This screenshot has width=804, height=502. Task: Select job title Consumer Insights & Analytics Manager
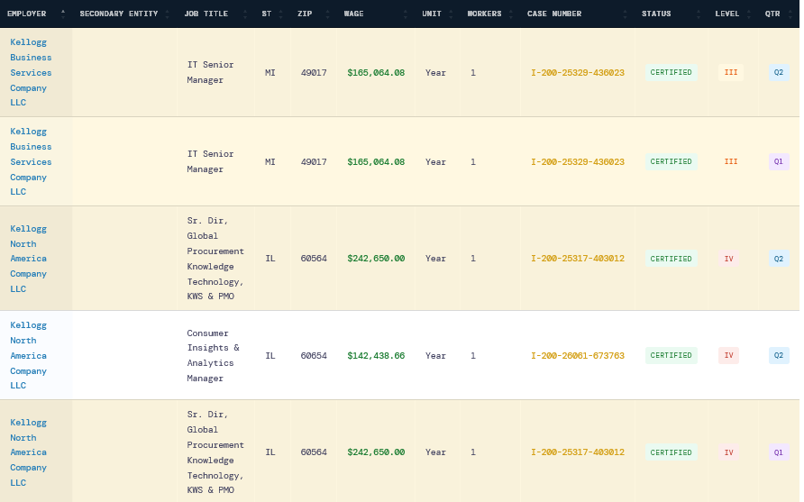pyautogui.click(x=214, y=355)
